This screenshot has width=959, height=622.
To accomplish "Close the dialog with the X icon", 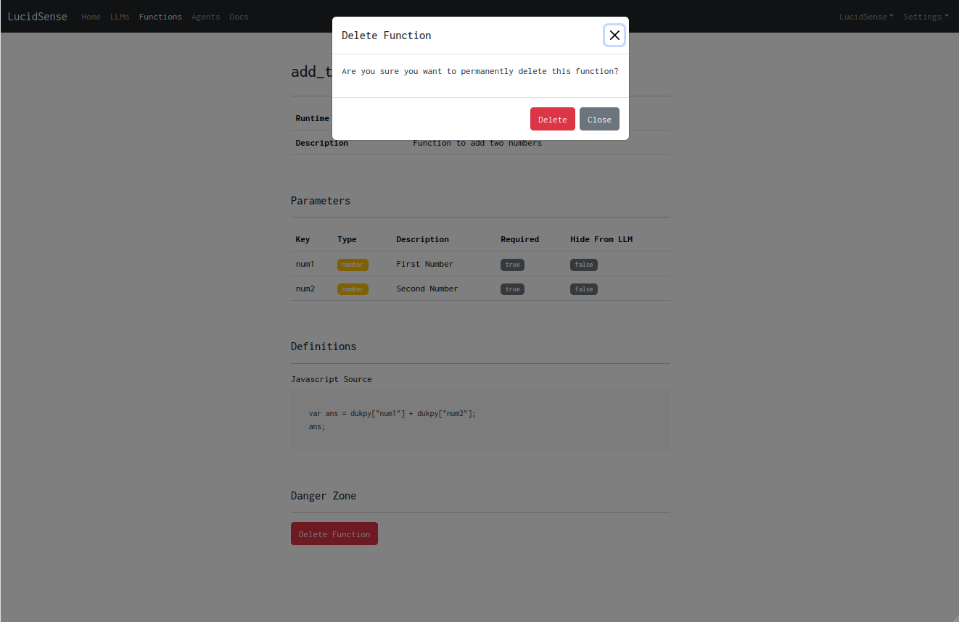I will 614,35.
